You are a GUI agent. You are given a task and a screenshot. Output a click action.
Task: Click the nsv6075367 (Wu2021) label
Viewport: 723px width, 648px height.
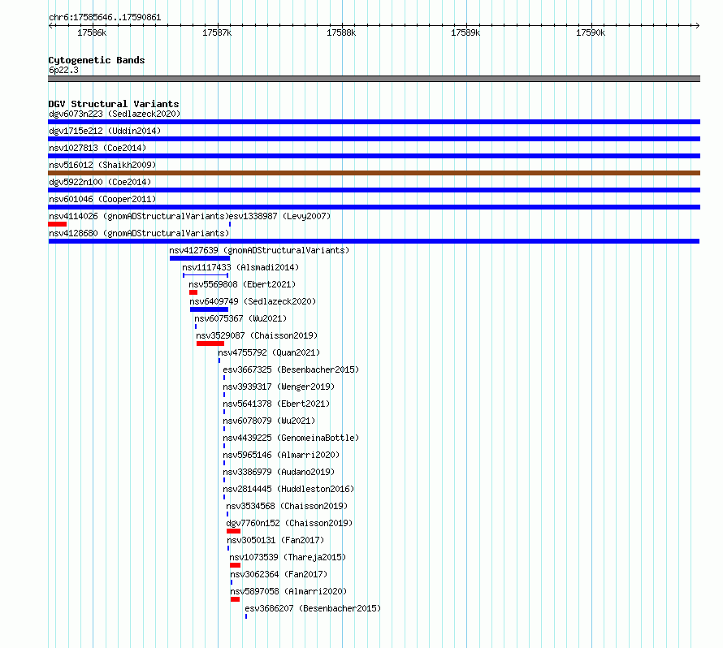coord(240,318)
